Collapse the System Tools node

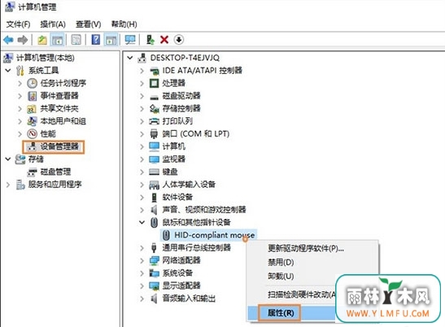(8, 70)
